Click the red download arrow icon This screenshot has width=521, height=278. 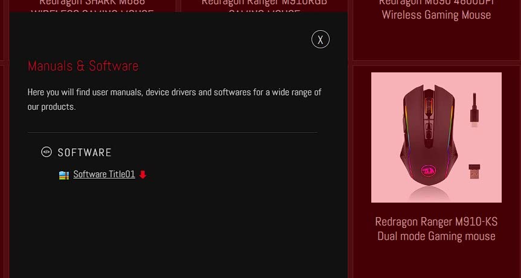tap(143, 174)
